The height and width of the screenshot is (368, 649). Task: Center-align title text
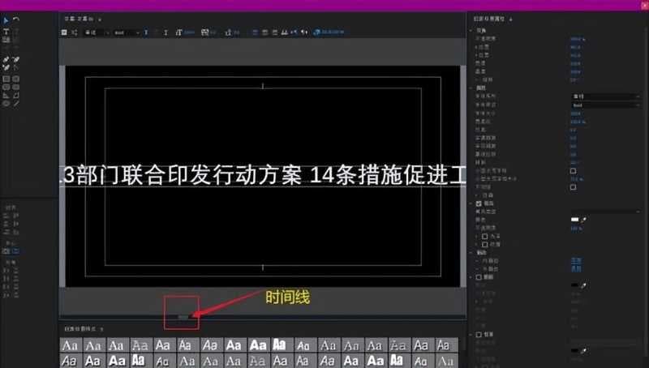click(265, 32)
